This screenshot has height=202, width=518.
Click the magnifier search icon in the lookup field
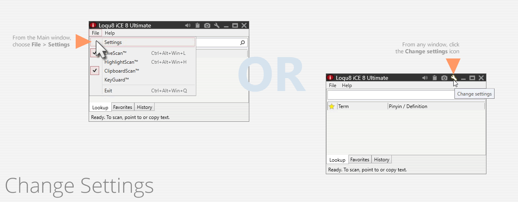242,42
